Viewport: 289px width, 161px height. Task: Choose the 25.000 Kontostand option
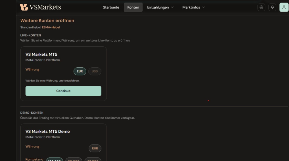point(93,159)
